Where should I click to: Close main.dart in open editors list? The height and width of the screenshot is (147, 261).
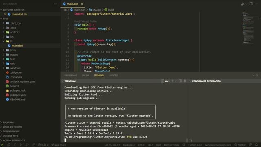click(5, 14)
